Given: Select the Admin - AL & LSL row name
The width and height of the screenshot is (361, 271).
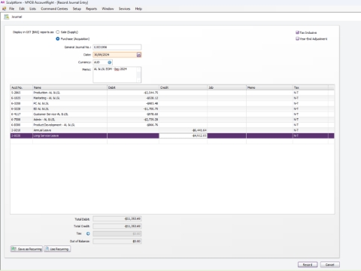Looking at the screenshot, I should [44, 120].
